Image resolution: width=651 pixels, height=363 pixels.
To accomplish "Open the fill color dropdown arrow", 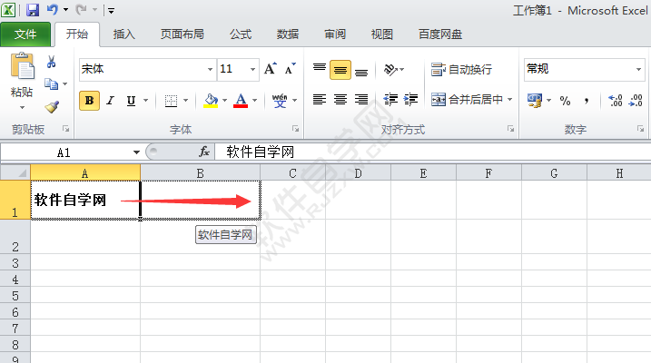I will pos(224,101).
